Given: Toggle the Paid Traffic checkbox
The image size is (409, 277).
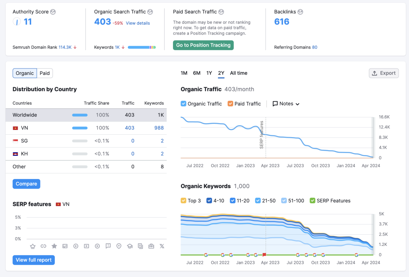Looking at the screenshot, I should coord(230,104).
